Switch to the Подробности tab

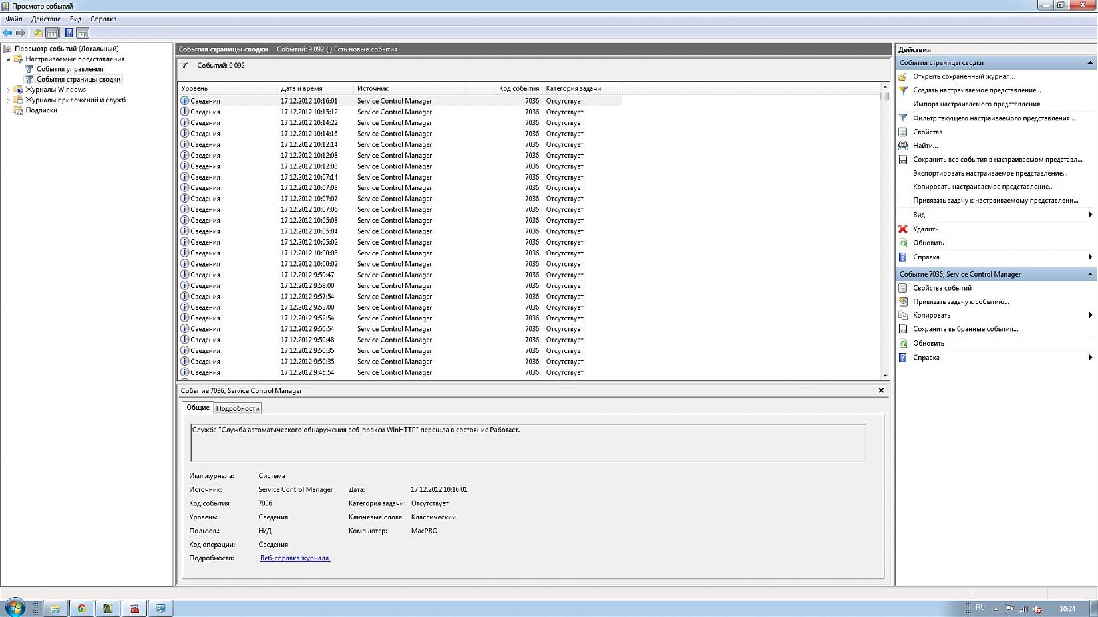click(238, 408)
